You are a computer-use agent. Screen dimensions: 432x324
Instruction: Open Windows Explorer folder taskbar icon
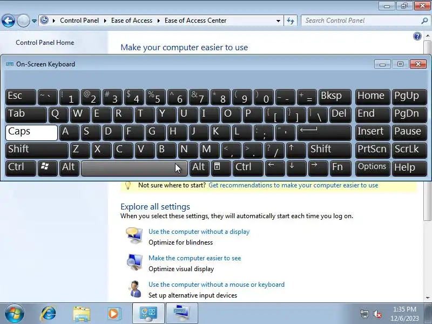click(82, 314)
